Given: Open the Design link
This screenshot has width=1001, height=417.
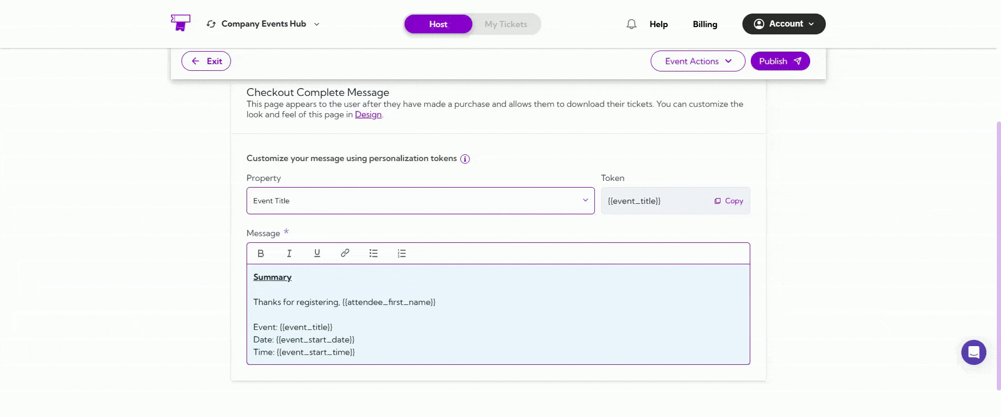Looking at the screenshot, I should point(368,115).
